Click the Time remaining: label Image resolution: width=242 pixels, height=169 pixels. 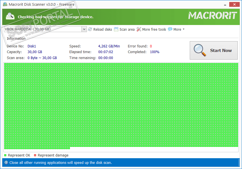coord(83,58)
